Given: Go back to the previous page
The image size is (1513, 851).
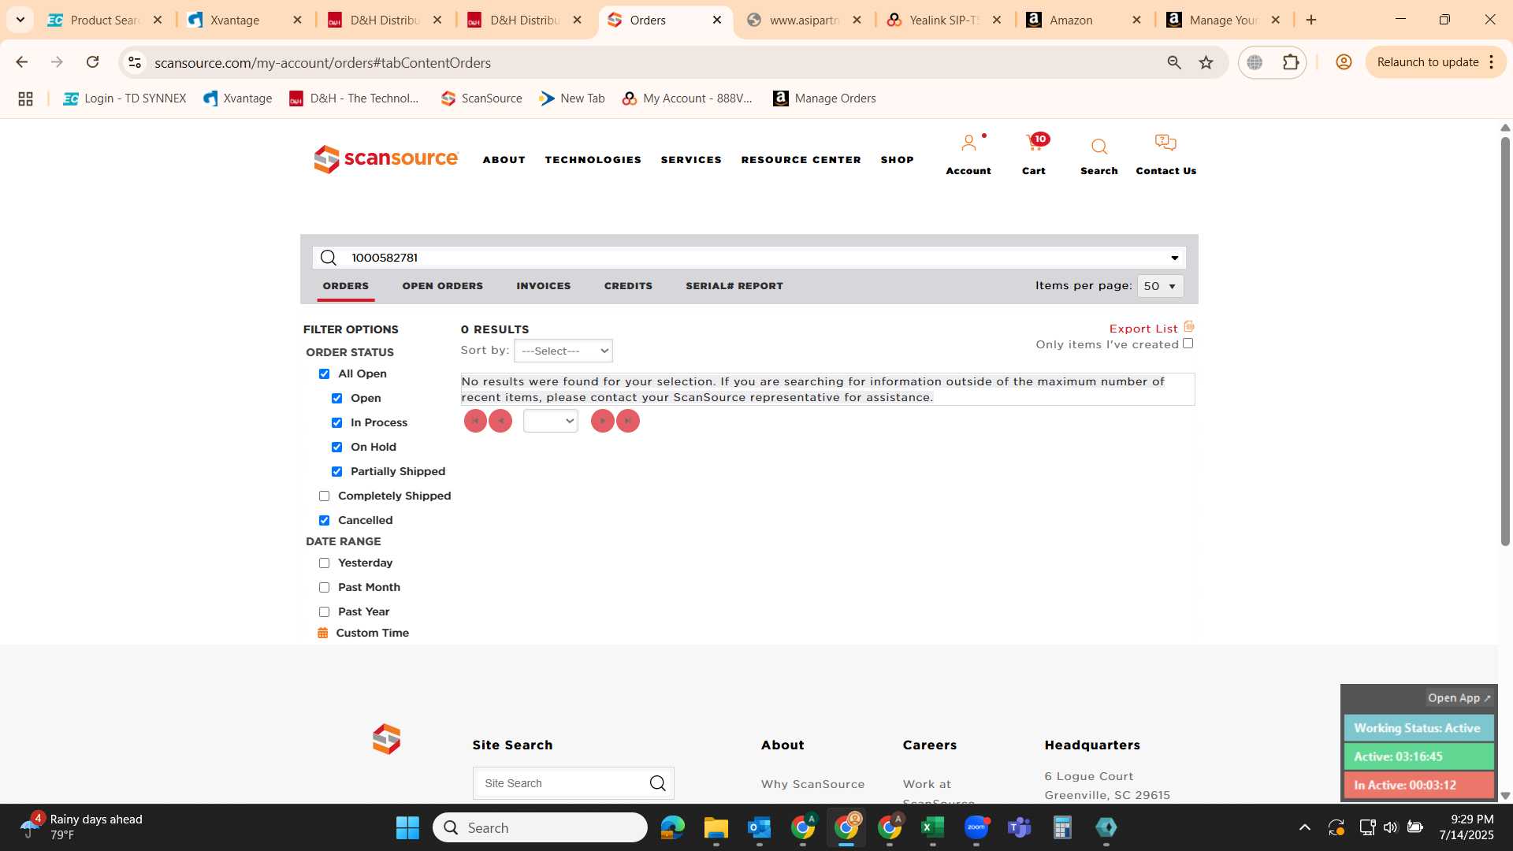Looking at the screenshot, I should (x=22, y=62).
